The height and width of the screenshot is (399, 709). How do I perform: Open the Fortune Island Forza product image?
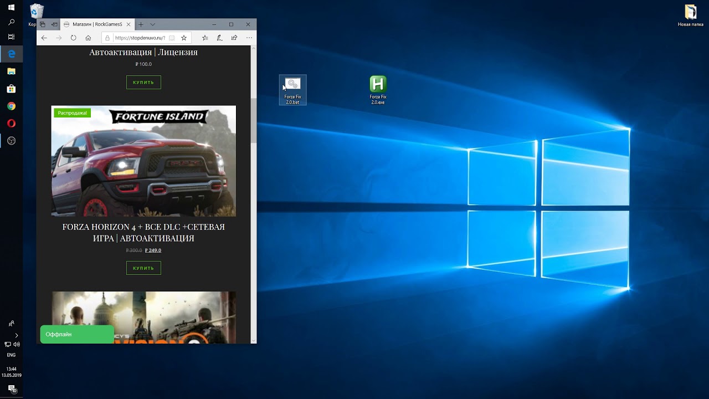[x=143, y=161]
